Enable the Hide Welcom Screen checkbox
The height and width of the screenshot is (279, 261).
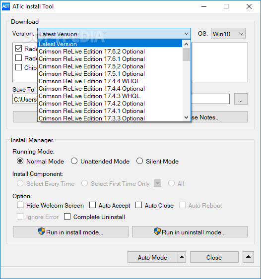point(20,205)
